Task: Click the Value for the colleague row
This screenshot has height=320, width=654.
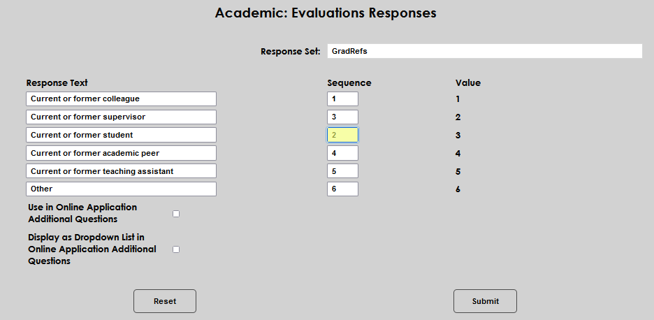Action: point(458,99)
